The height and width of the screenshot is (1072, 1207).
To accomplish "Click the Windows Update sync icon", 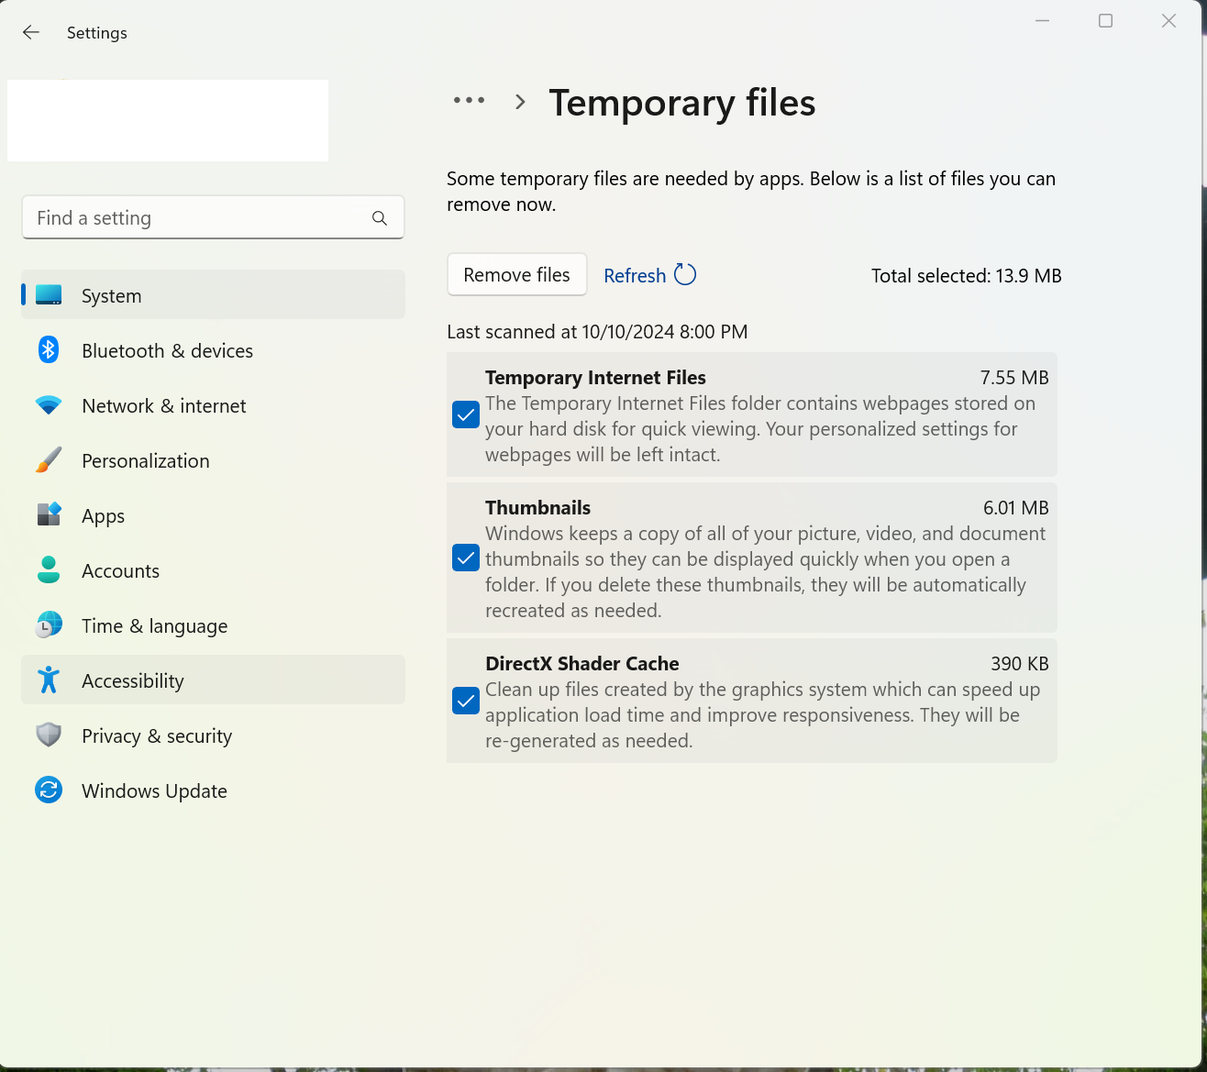I will click(x=49, y=790).
